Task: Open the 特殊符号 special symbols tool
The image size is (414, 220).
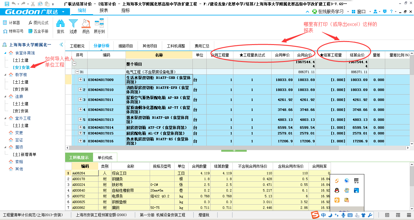Action: (13, 31)
